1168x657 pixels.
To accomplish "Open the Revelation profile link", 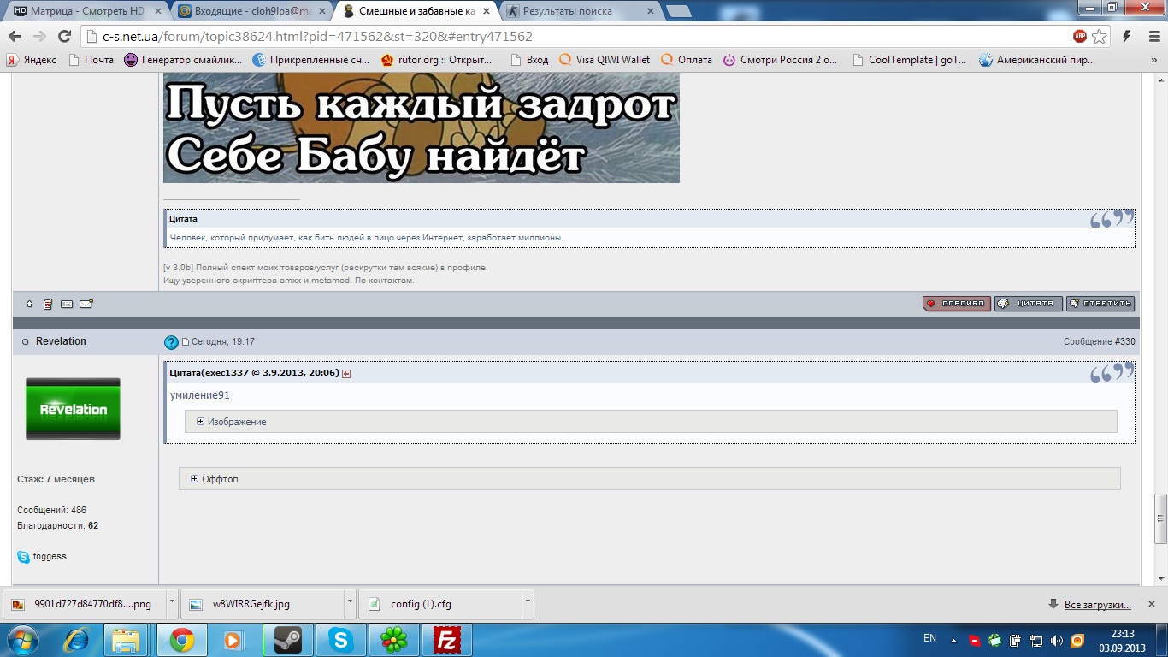I will point(61,341).
